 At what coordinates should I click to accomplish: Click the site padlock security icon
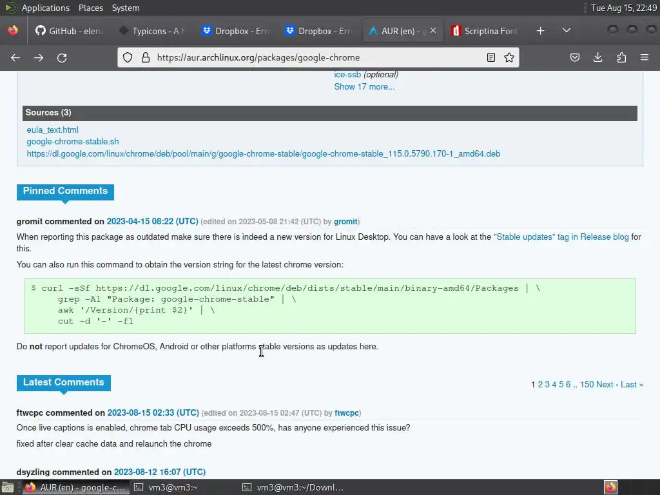click(146, 57)
